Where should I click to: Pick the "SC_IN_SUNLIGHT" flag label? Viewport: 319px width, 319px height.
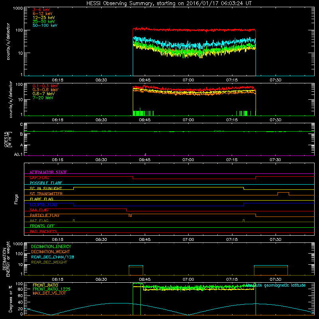tap(46, 188)
